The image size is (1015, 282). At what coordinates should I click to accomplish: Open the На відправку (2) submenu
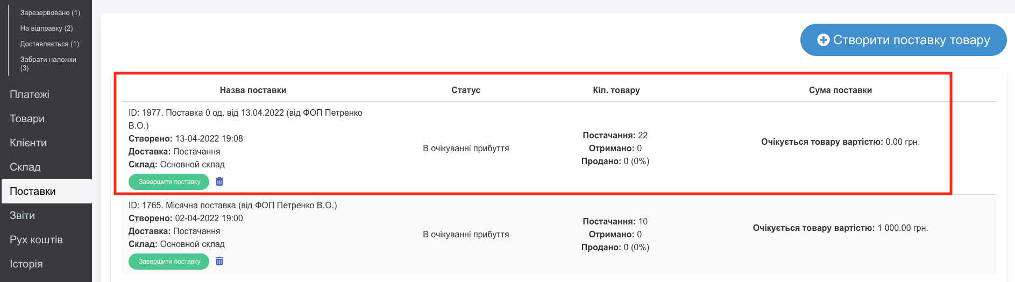[46, 28]
